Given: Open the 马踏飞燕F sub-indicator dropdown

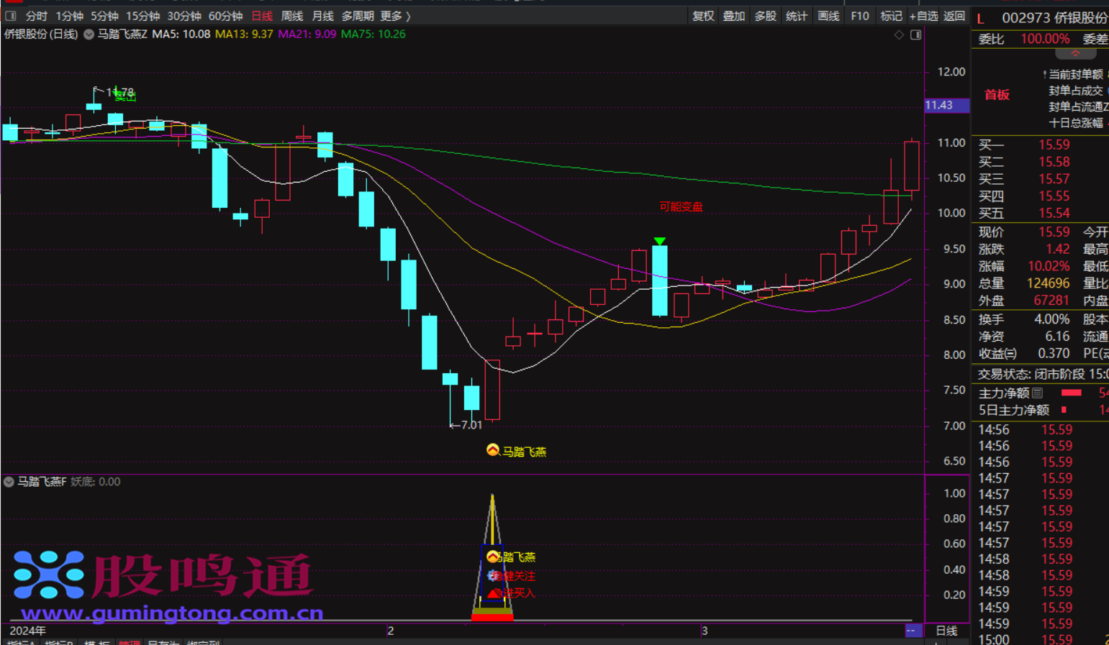Looking at the screenshot, I should tap(9, 482).
